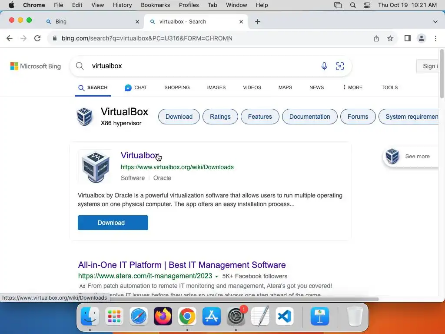This screenshot has width=445, height=334.
Task: Open the Chrome History menu
Action: (x=122, y=5)
